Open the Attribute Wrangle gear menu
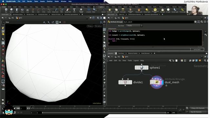 pos(196,22)
